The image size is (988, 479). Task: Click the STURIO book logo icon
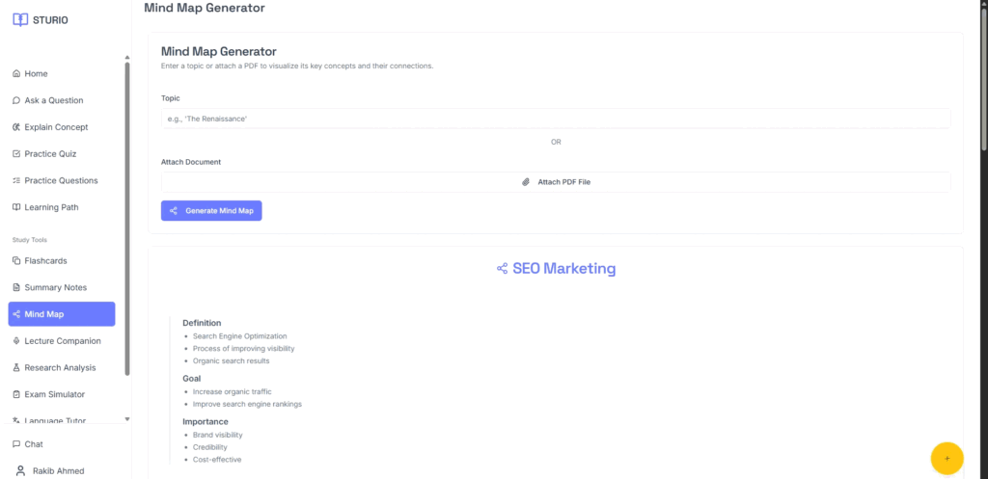[x=20, y=20]
